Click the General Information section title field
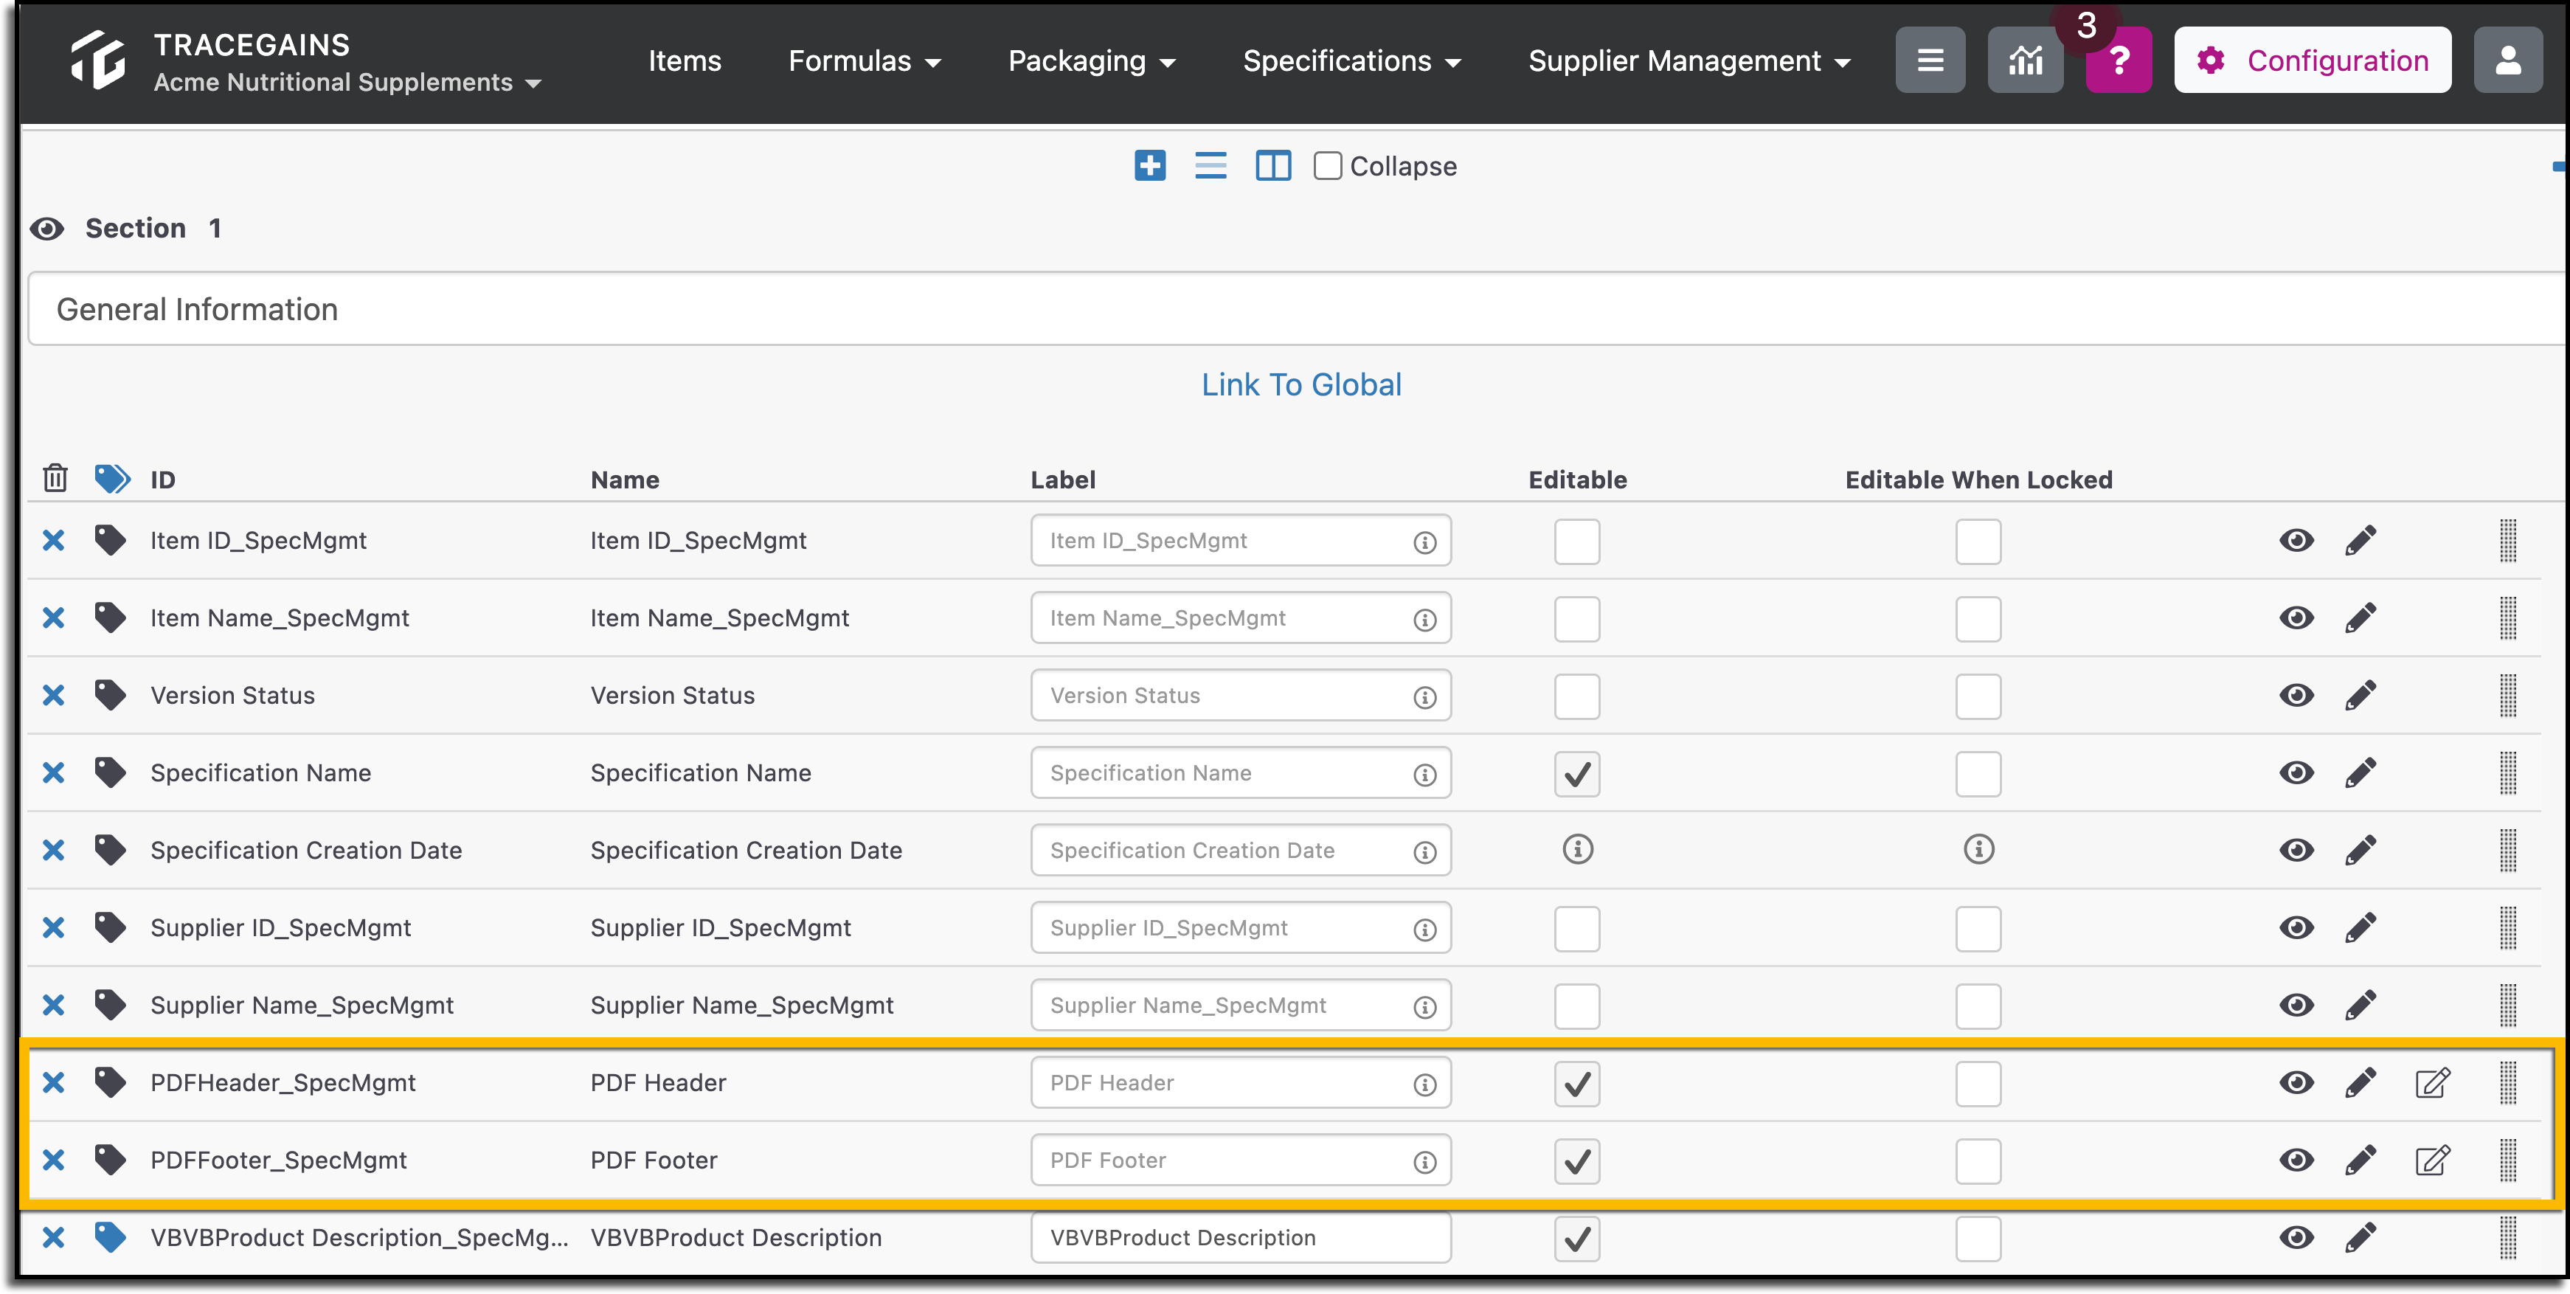2570x1294 pixels. (1295, 309)
